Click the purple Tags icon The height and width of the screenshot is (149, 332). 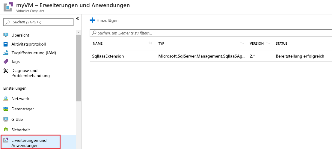6,62
